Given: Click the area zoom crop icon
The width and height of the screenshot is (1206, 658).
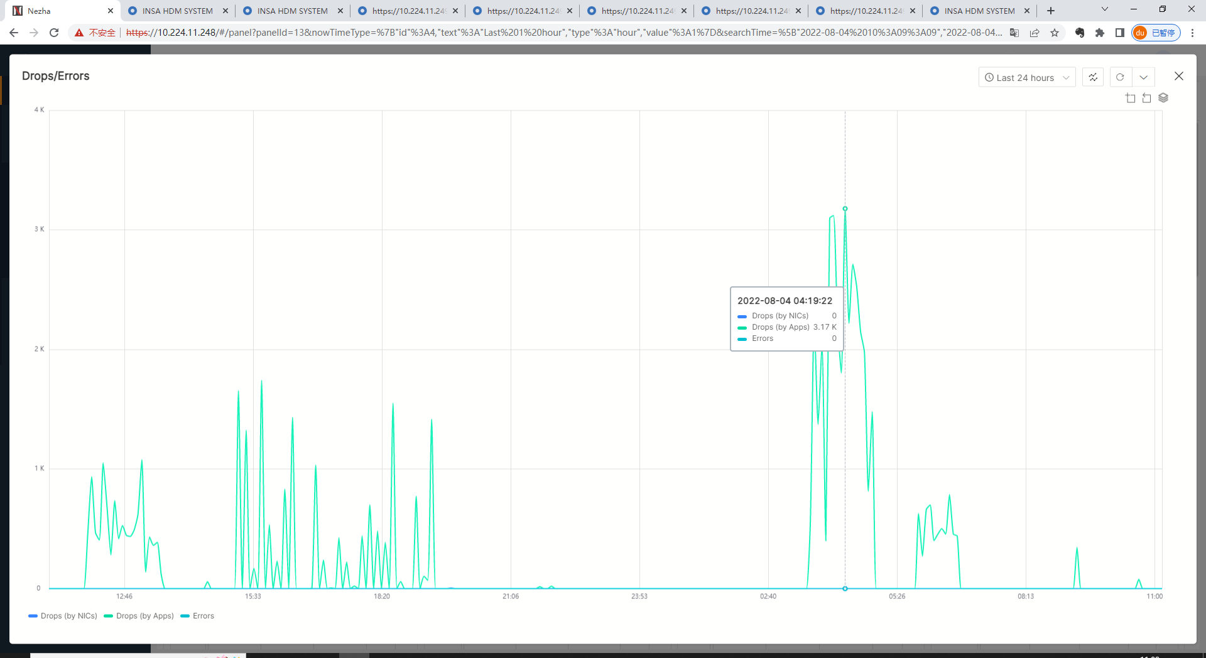Looking at the screenshot, I should click(x=1131, y=98).
